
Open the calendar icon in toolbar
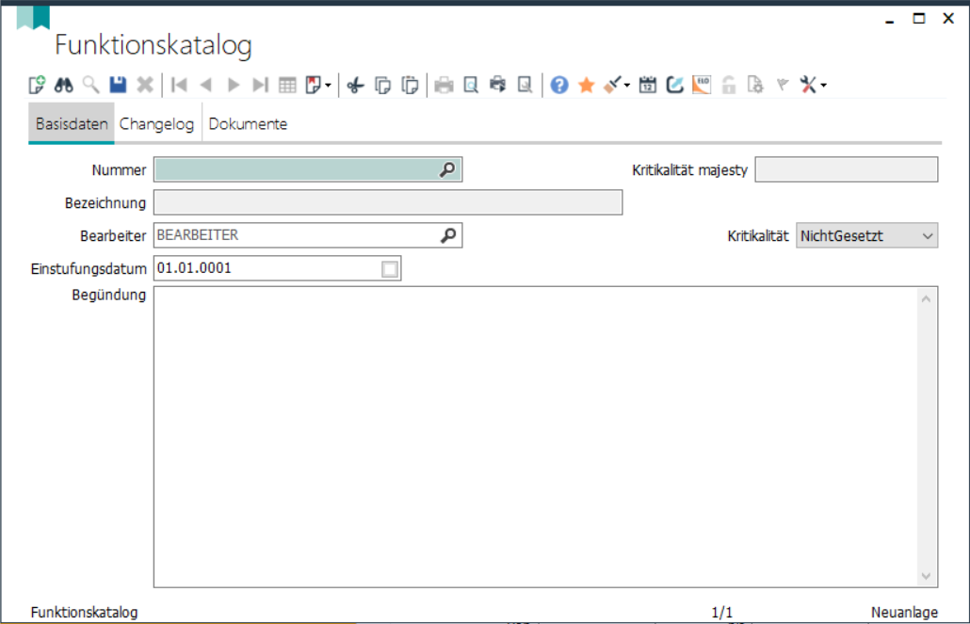point(648,85)
